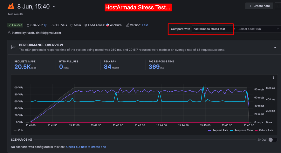Image resolution: width=281 pixels, height=153 pixels.
Task: Click the Finished status badge
Action: pos(15,25)
